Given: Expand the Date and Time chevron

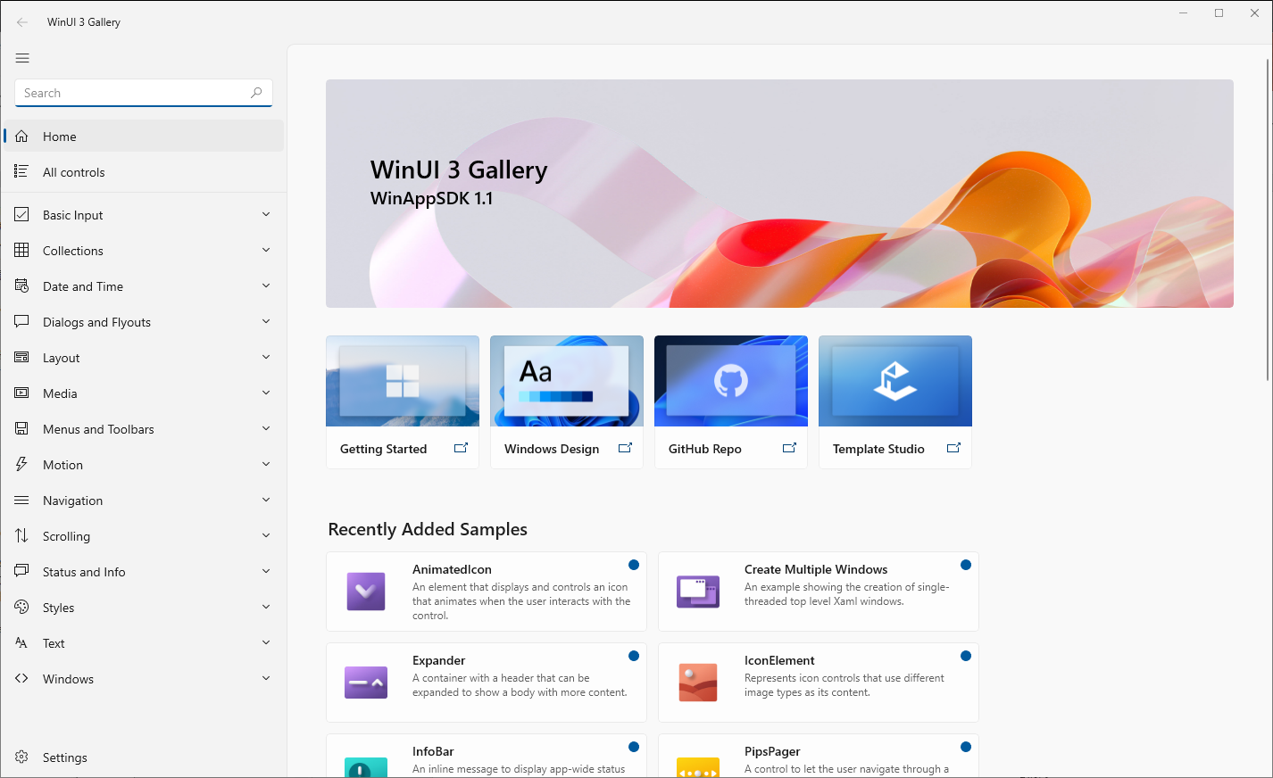Looking at the screenshot, I should tap(266, 286).
